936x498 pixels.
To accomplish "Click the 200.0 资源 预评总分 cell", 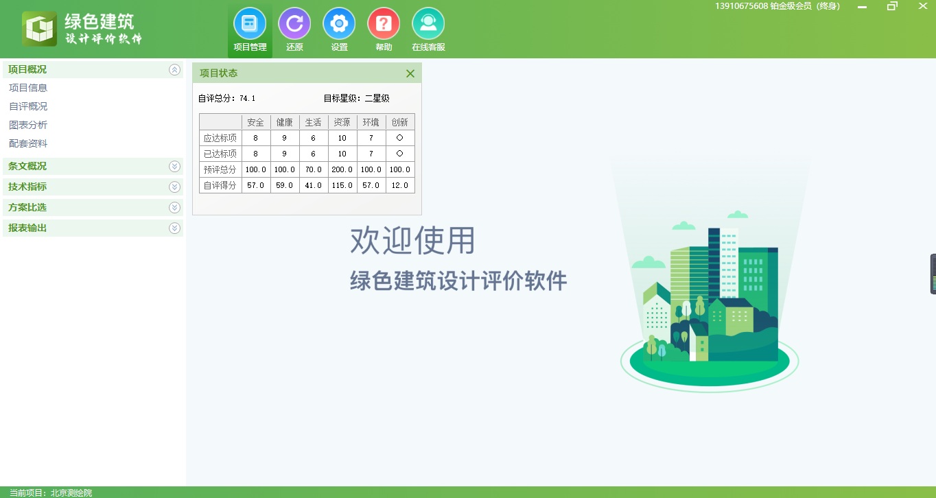I will pos(342,169).
